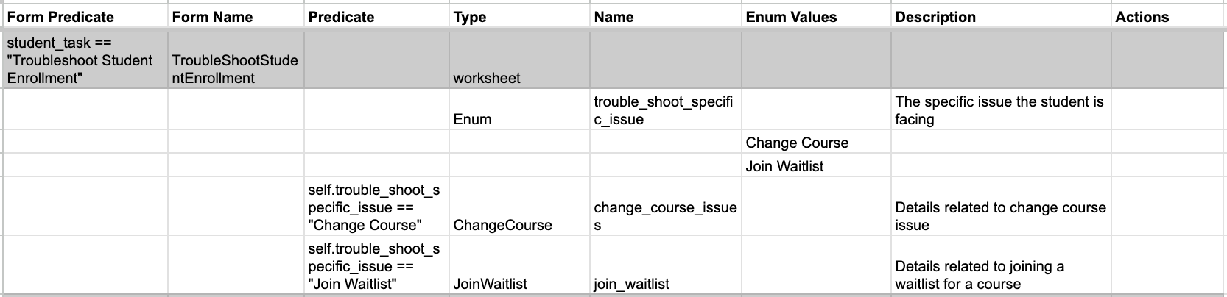Select the "Actions" header cell

point(1142,17)
